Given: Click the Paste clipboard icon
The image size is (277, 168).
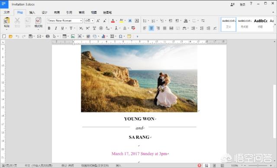Looking at the screenshot, I should tap(6, 21).
